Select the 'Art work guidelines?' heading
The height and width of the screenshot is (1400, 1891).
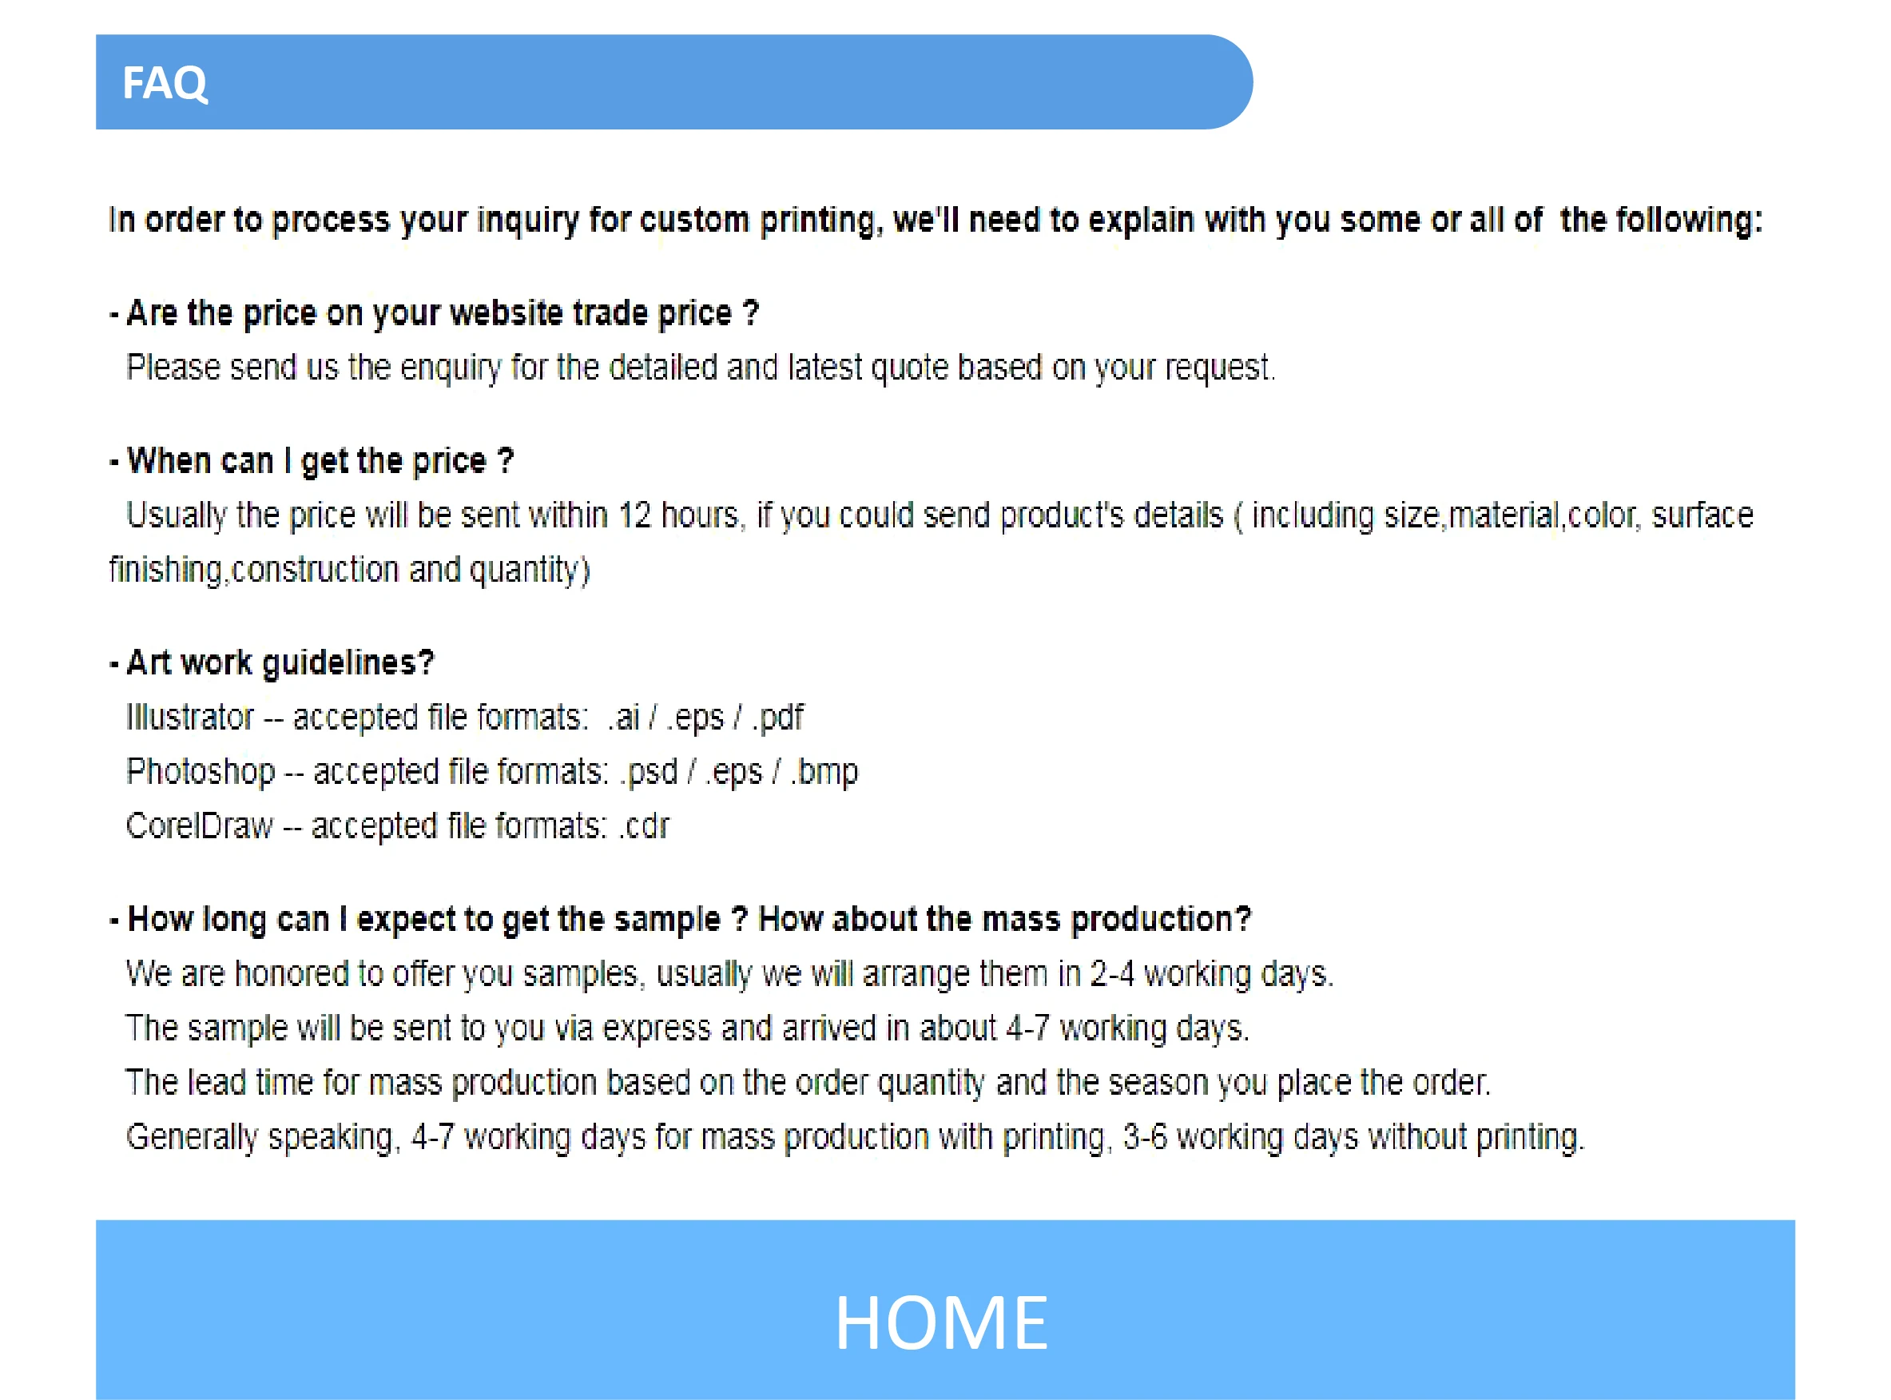272,663
